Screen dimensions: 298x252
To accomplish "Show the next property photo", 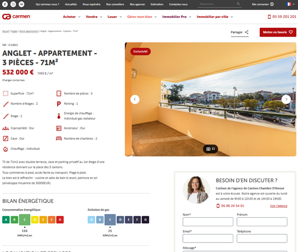I will [286, 100].
